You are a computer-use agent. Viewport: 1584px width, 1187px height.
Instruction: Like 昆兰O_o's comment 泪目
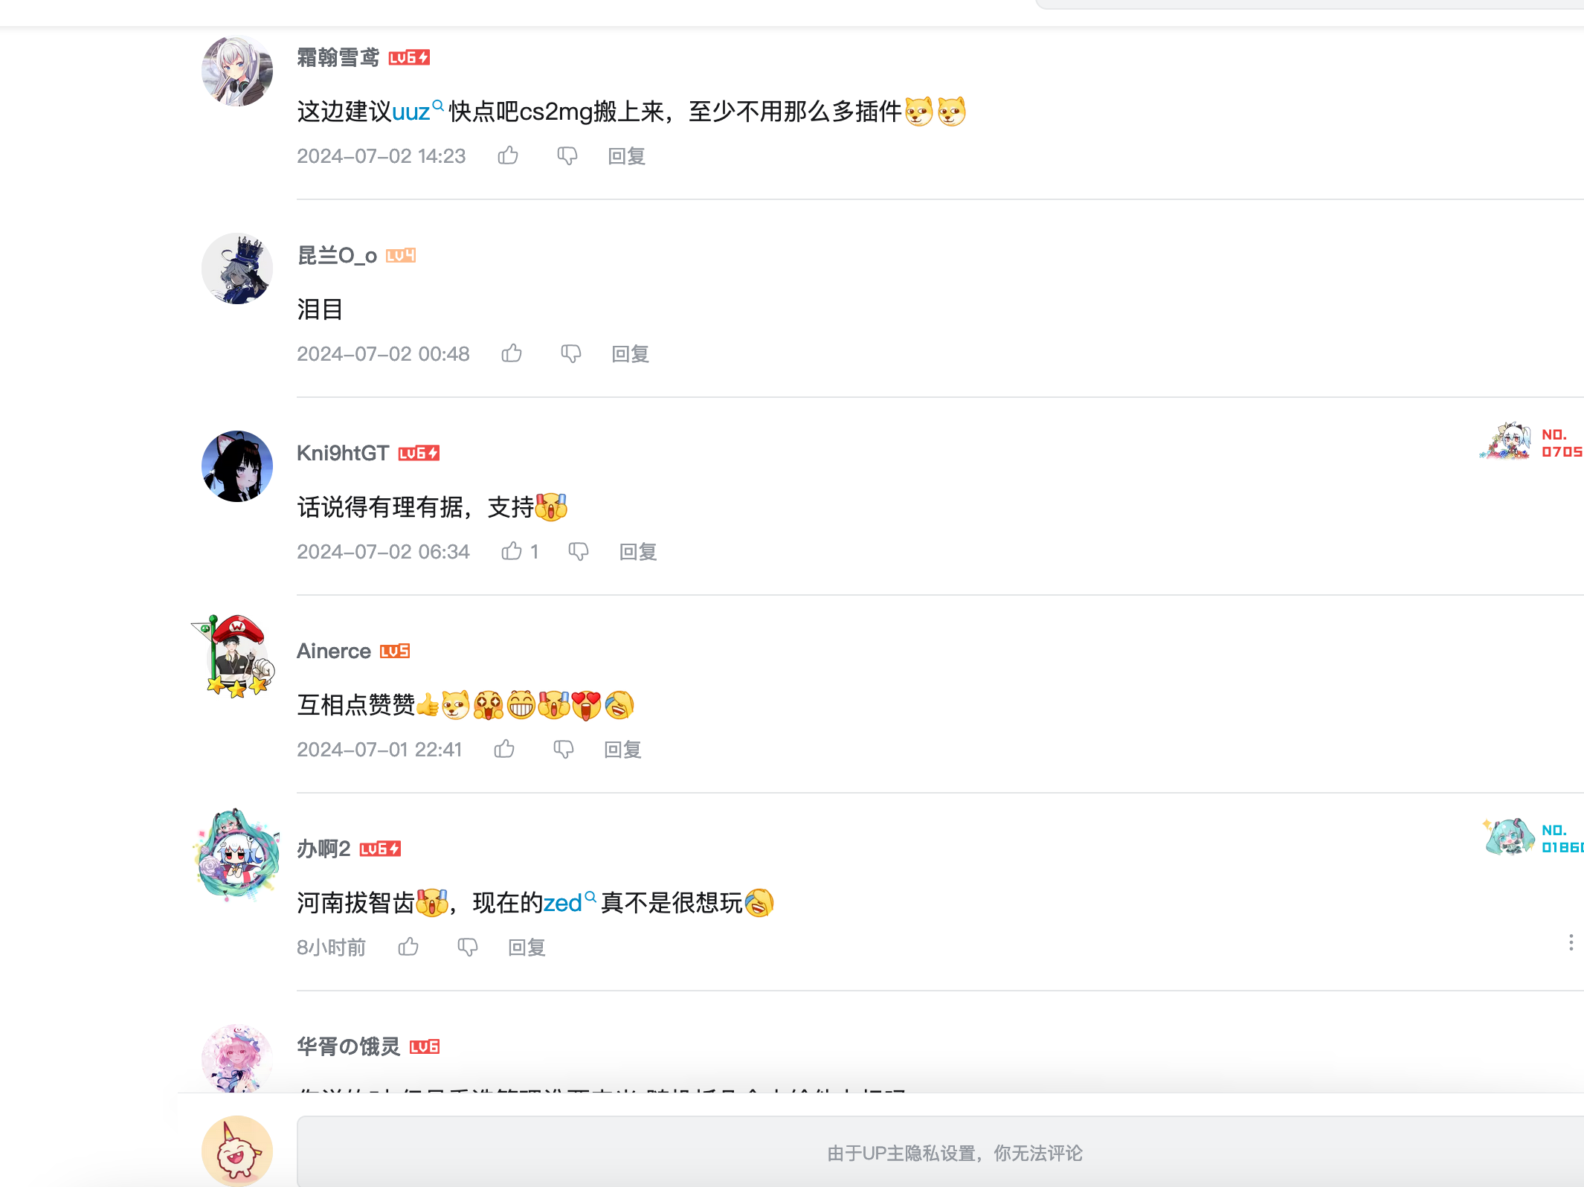(x=512, y=353)
